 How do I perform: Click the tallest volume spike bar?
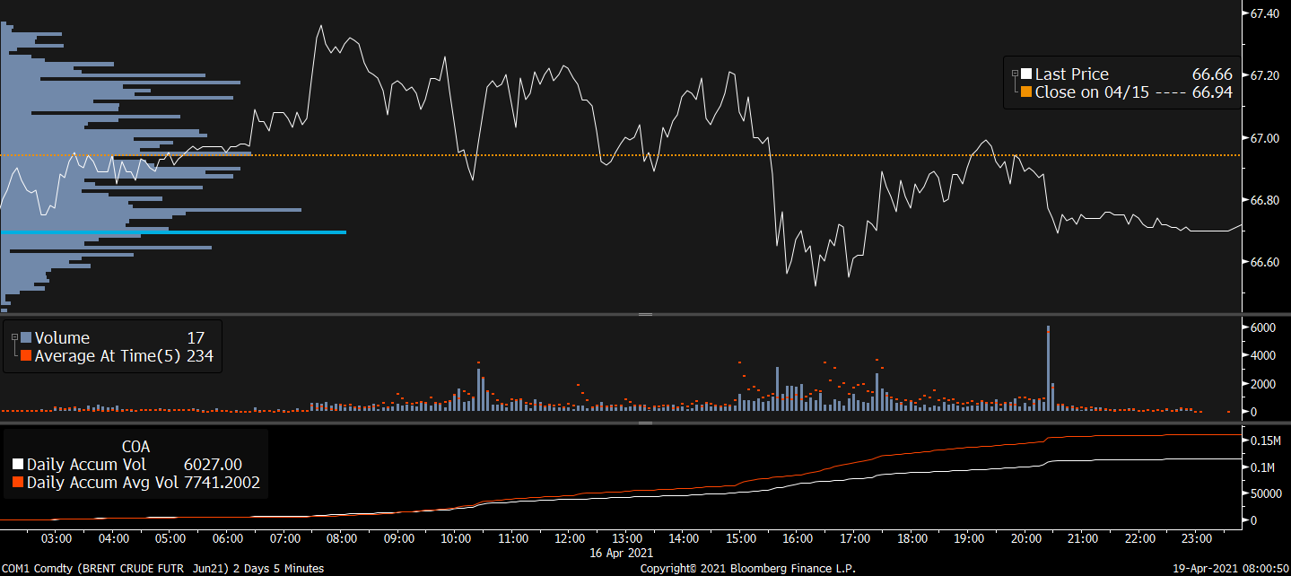click(x=1048, y=368)
